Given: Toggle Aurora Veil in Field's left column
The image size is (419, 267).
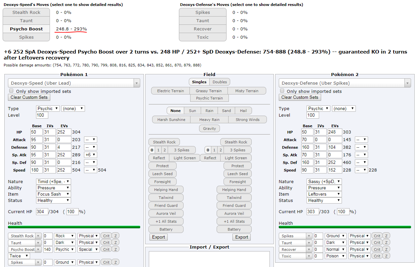Looking at the screenshot, I should click(166, 213).
